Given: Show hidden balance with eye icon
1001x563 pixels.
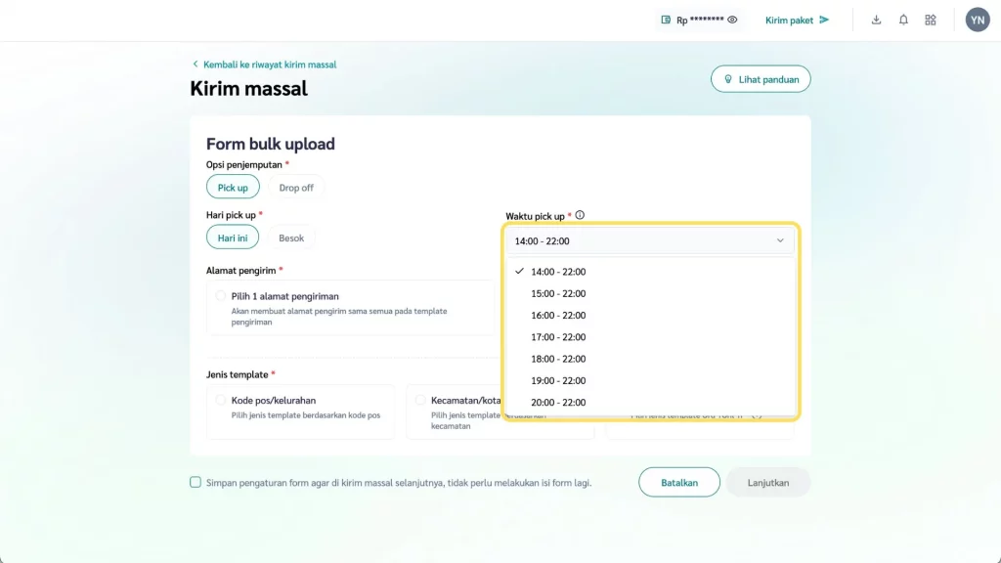Looking at the screenshot, I should pos(732,20).
